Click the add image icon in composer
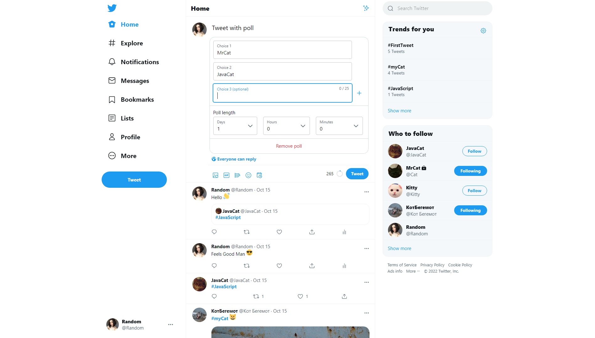This screenshot has height=338, width=595. click(215, 175)
